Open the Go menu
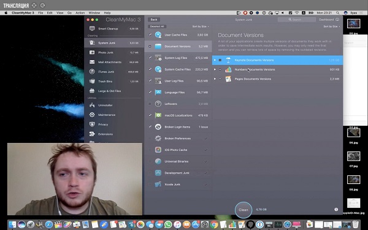 point(69,13)
